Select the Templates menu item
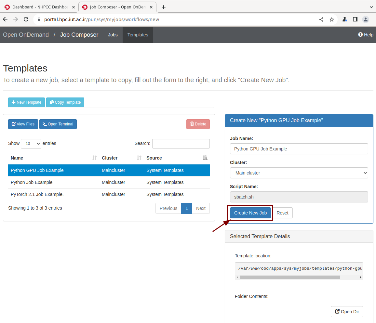This screenshot has width=376, height=323. point(138,35)
